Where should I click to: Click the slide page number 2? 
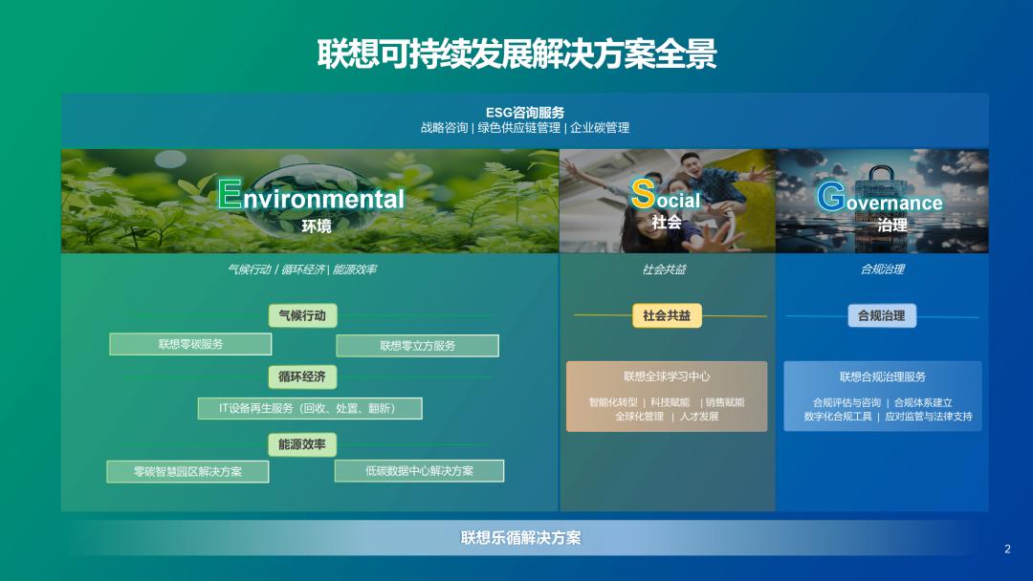click(1007, 549)
